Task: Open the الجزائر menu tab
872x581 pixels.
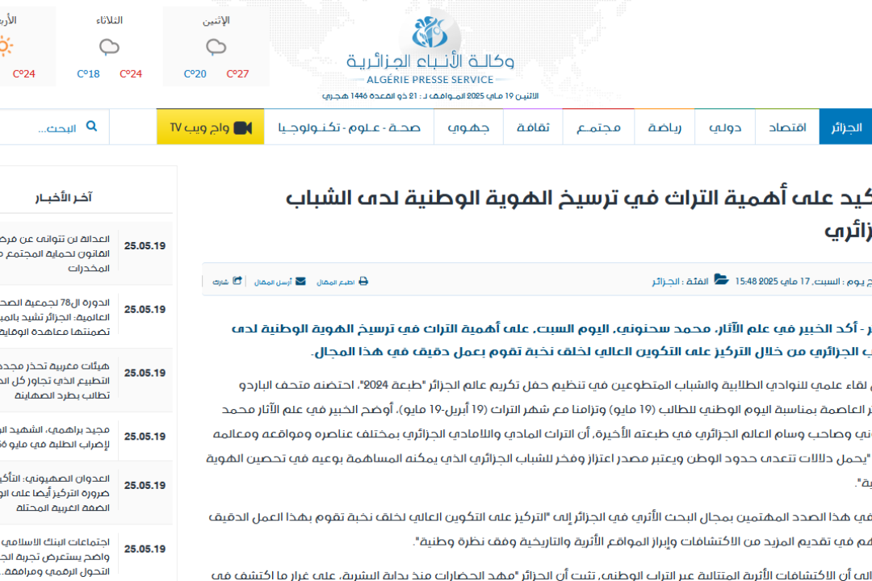Action: click(845, 127)
